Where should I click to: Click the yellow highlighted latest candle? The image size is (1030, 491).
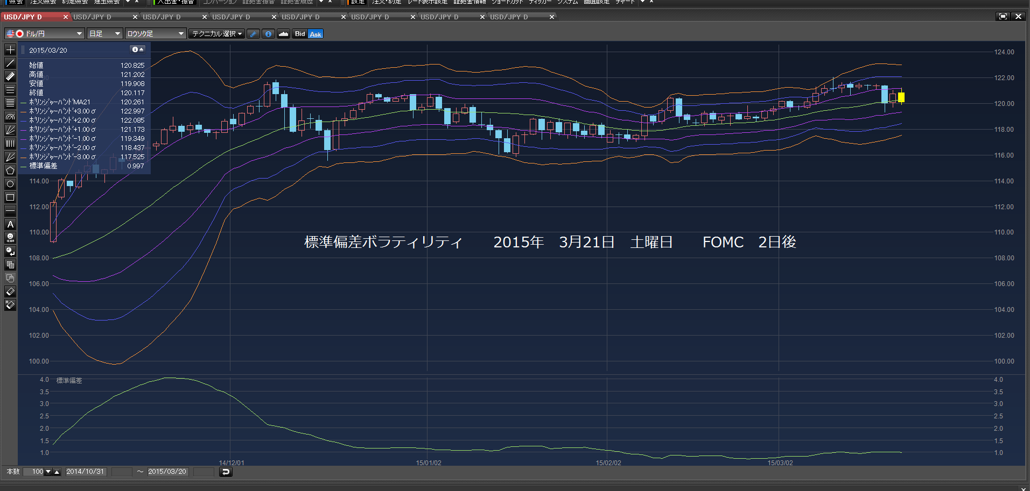(x=901, y=97)
